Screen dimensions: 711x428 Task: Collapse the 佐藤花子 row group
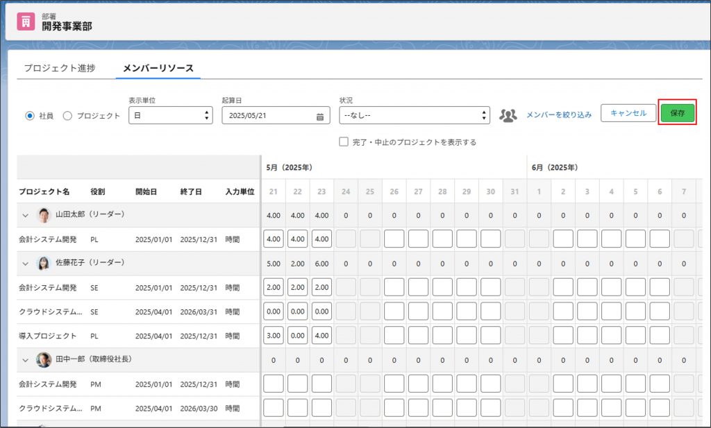[26, 264]
